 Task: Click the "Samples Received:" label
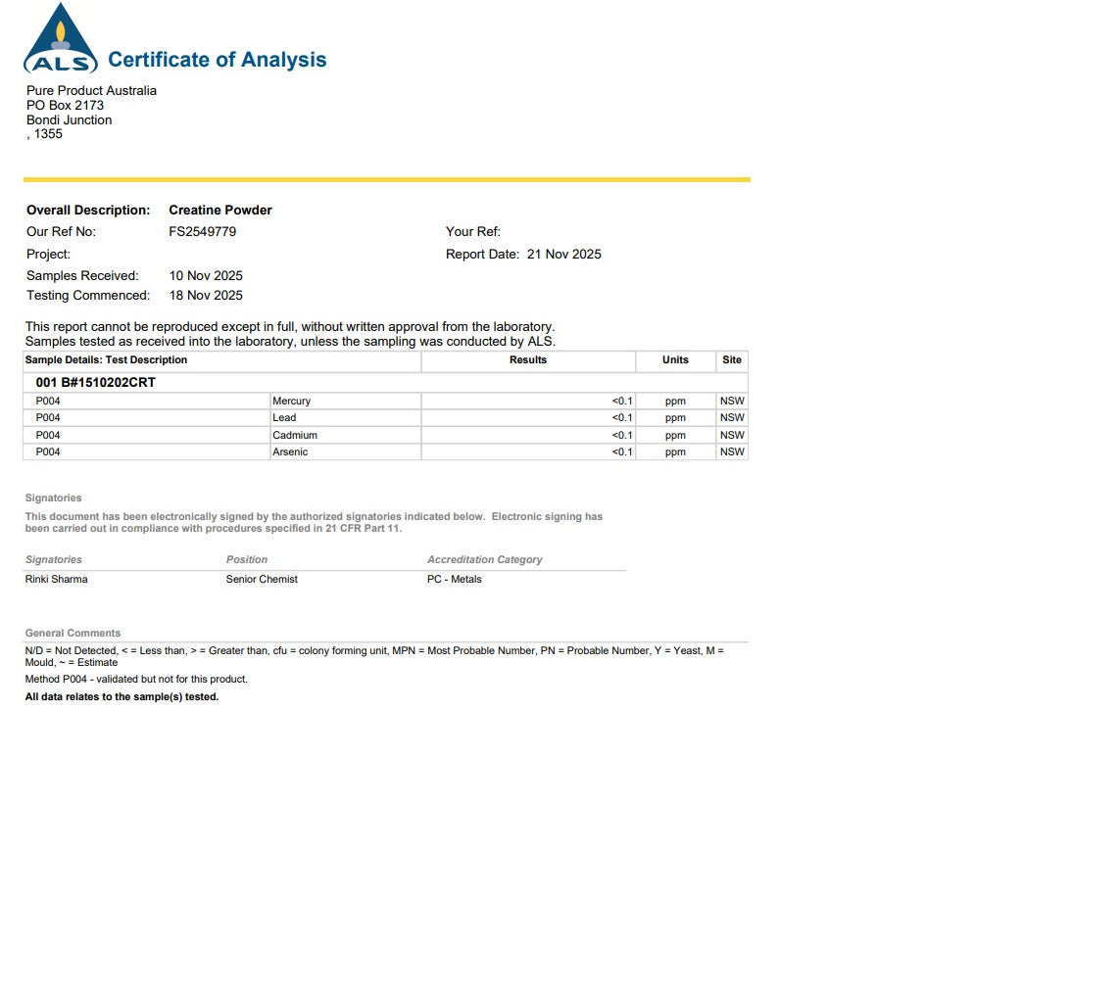click(83, 275)
